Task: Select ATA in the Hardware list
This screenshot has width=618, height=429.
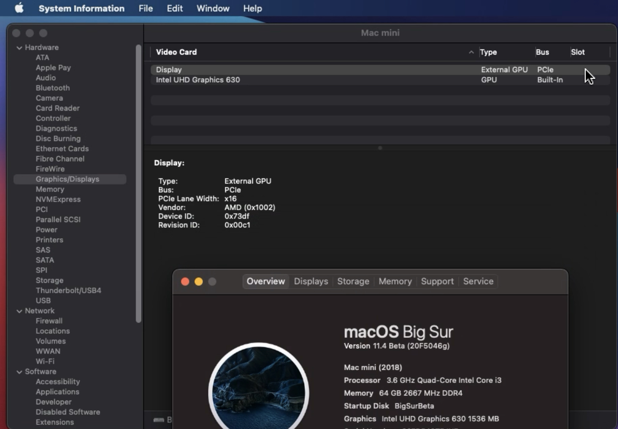Action: (x=42, y=57)
